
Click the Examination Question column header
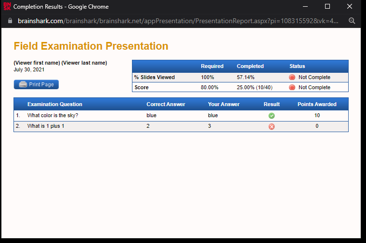click(55, 104)
